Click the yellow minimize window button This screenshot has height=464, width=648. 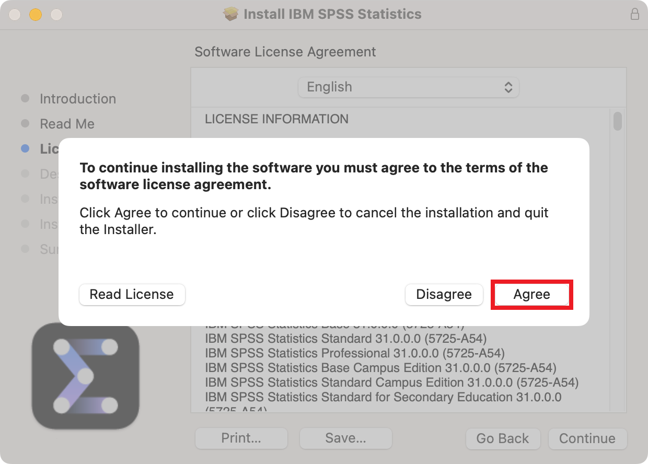coord(35,15)
